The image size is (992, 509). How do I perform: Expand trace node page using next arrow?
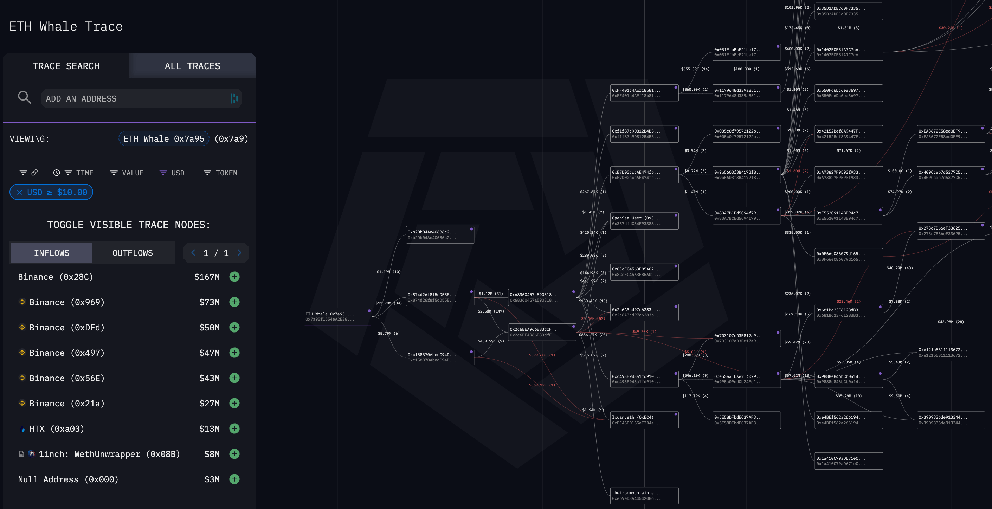click(240, 252)
